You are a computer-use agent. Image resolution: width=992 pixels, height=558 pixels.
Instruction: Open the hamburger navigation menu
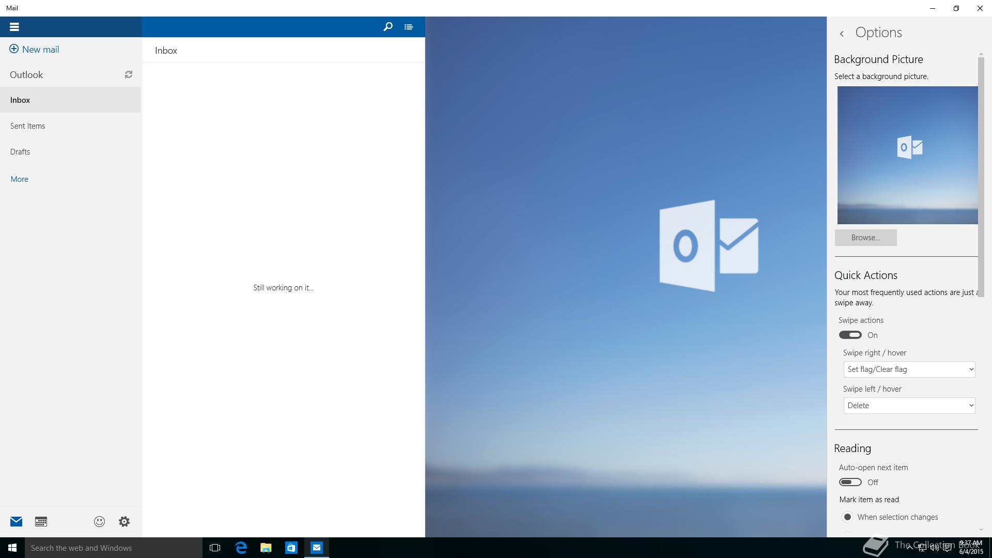point(14,27)
